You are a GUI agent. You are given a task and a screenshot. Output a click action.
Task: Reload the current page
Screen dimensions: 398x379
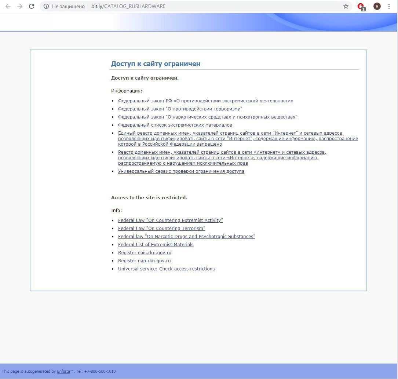click(x=32, y=6)
